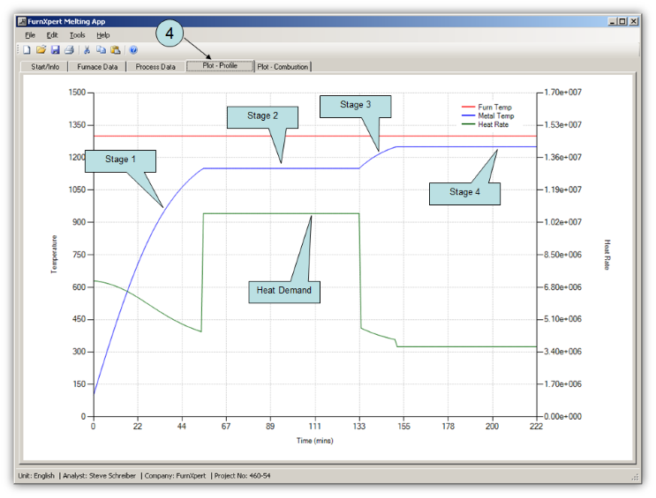
Task: Open the Tools menu
Action: [77, 35]
